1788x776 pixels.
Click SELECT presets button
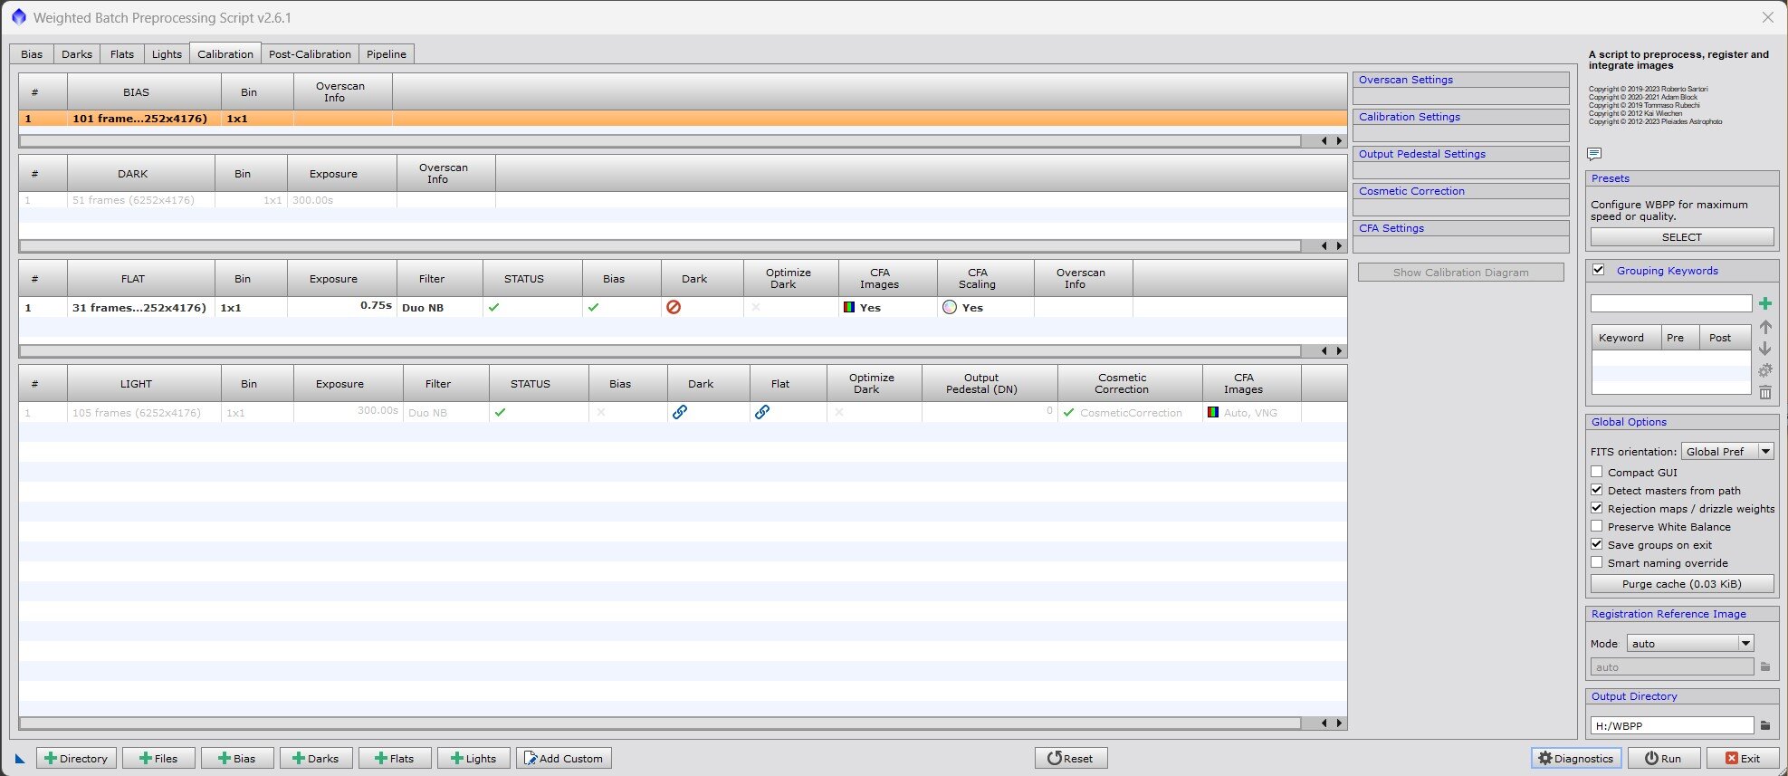click(1682, 236)
